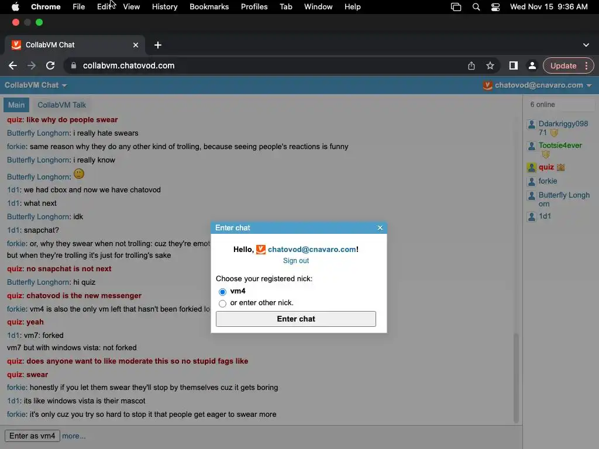Image resolution: width=599 pixels, height=449 pixels.
Task: Open the Help menu
Action: pos(352,7)
